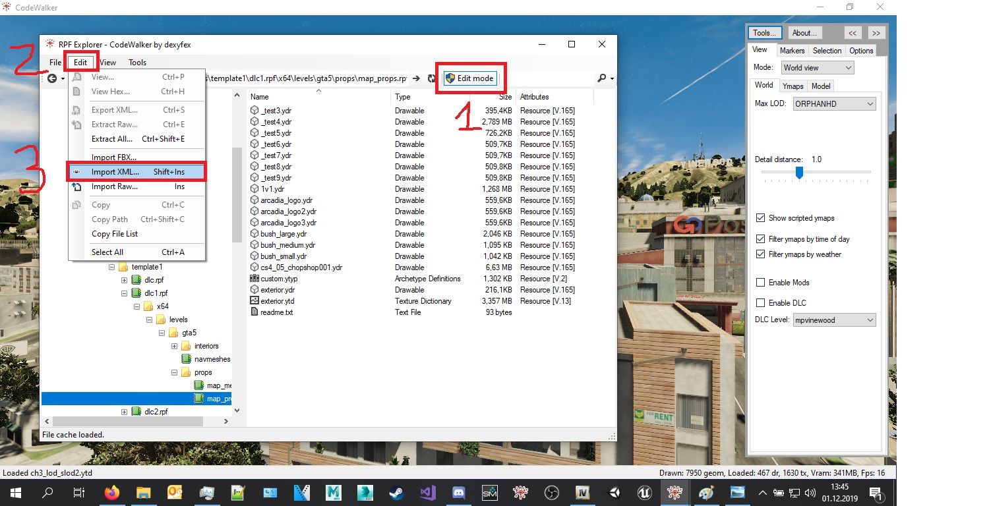
Task: Sort file list by Name column header
Action: coord(319,97)
